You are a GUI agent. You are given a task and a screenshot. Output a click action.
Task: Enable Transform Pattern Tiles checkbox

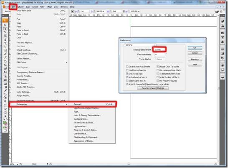pyautogui.click(x=157, y=74)
